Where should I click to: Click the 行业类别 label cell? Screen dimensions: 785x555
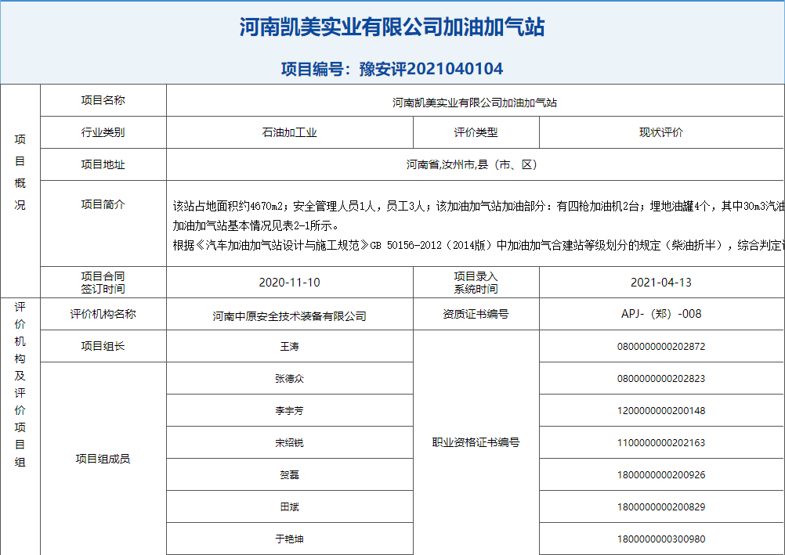tap(103, 132)
